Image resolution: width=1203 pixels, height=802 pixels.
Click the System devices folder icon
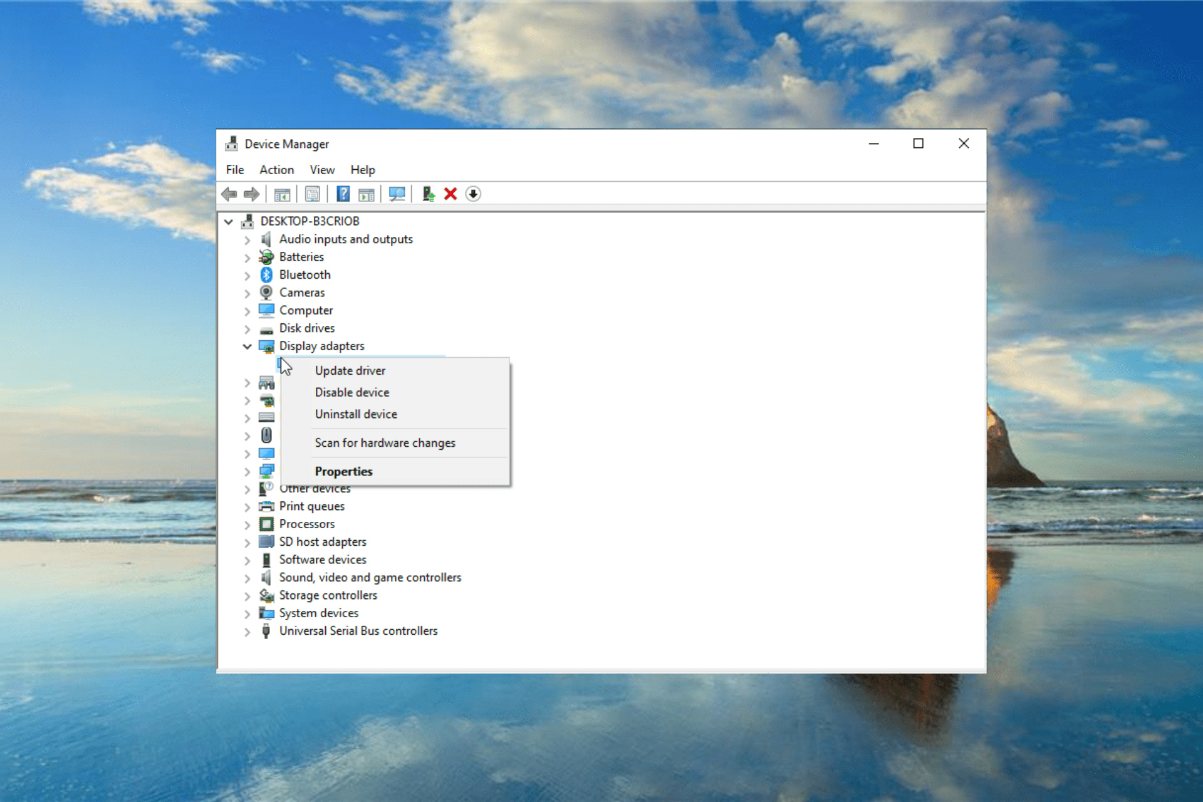pyautogui.click(x=266, y=613)
